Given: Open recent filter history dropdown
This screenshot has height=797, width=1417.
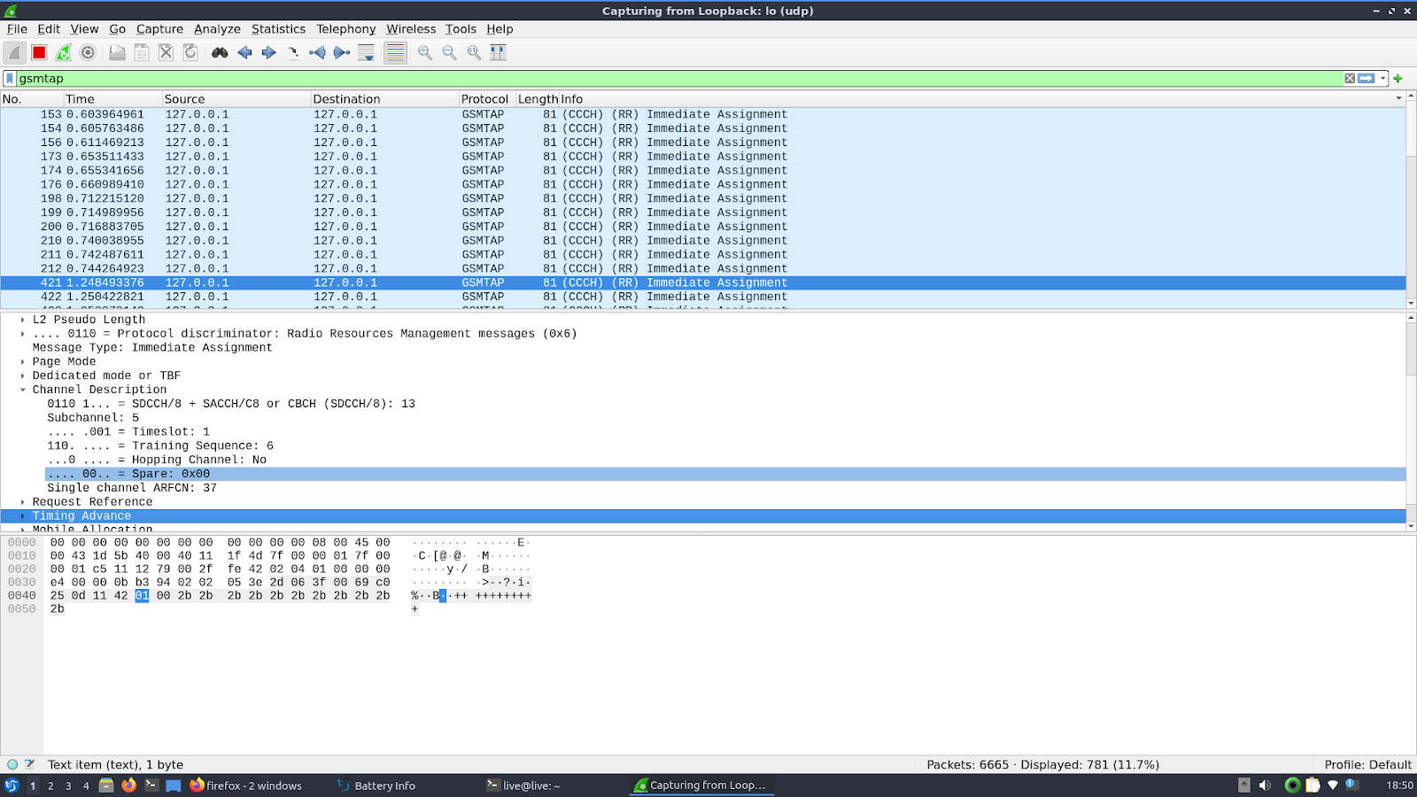Looking at the screenshot, I should tap(1382, 79).
